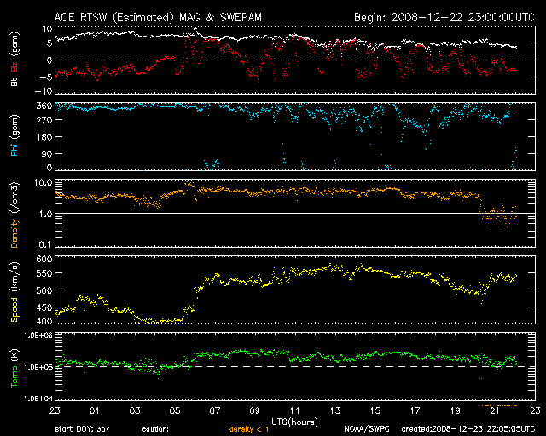The width and height of the screenshot is (546, 436).
Task: Click the '-10' tick on the Bt Bz axis
Action: click(x=44, y=91)
